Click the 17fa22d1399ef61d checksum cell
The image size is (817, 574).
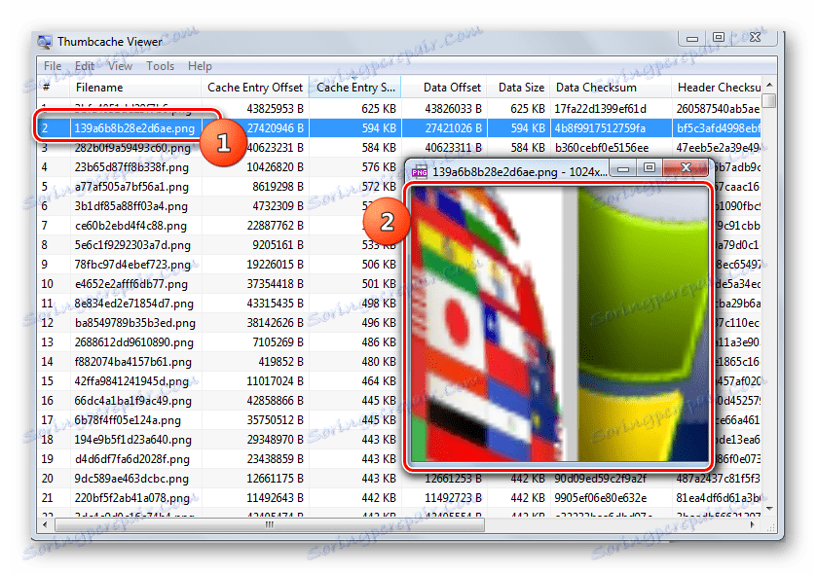[x=600, y=109]
